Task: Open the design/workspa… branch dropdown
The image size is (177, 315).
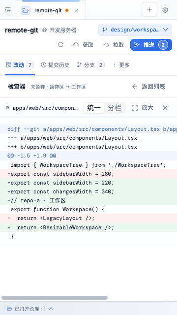Action: [x=135, y=30]
